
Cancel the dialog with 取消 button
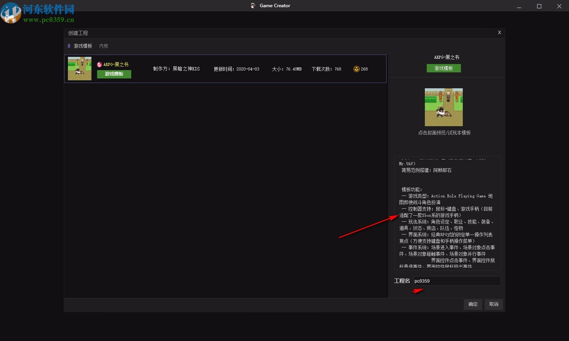(x=494, y=304)
